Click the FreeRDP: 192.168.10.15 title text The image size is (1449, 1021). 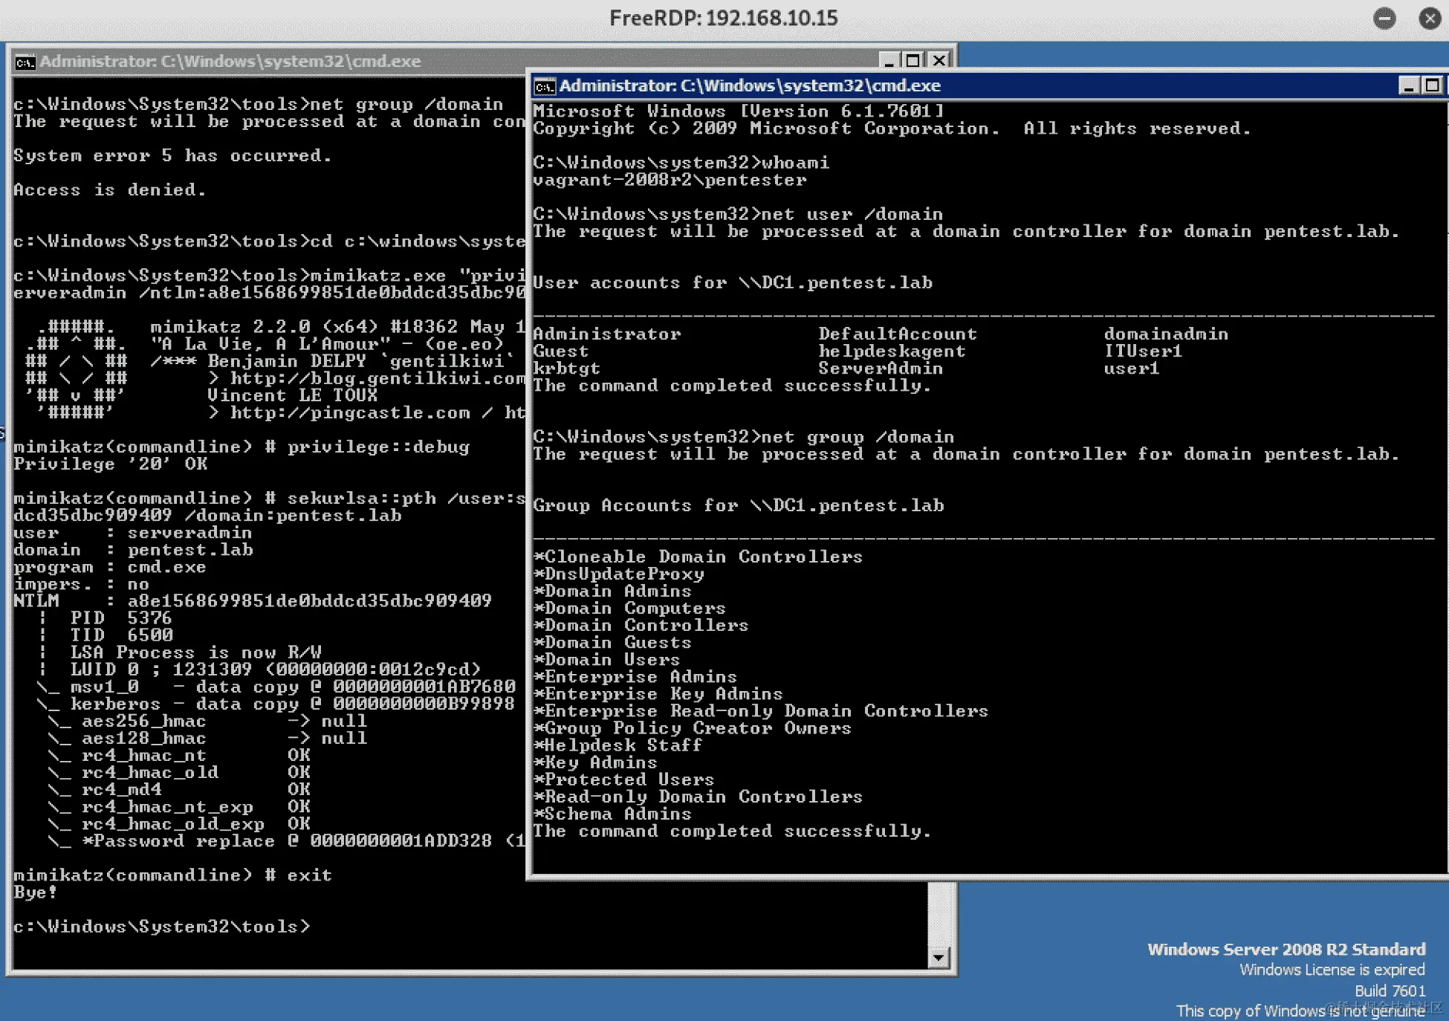pyautogui.click(x=723, y=18)
